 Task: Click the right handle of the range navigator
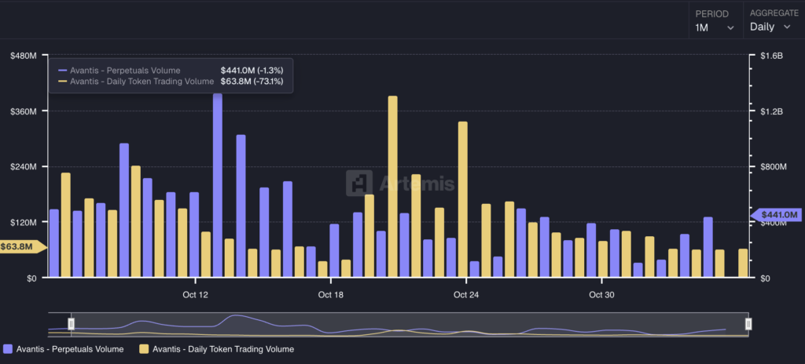click(x=748, y=323)
